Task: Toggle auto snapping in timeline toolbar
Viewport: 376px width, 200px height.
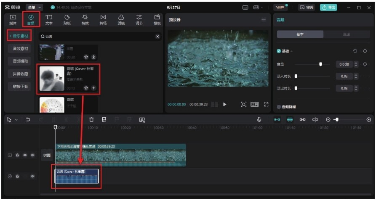Action: [290, 120]
